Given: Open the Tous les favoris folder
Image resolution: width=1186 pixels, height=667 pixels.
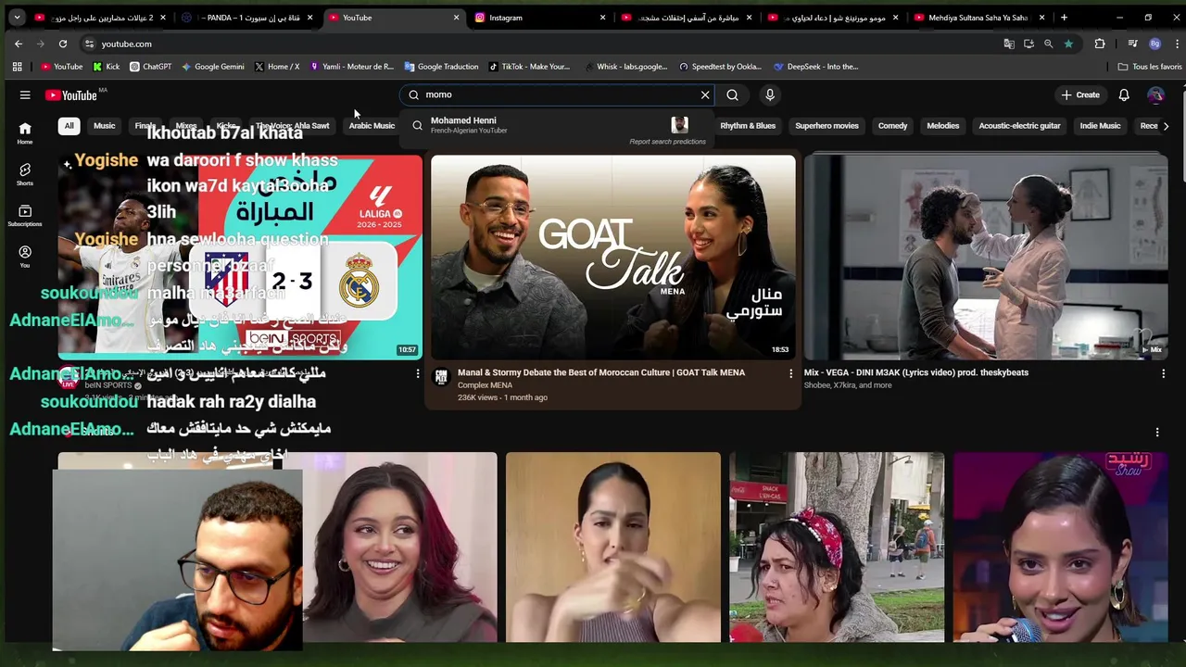Looking at the screenshot, I should [1150, 67].
